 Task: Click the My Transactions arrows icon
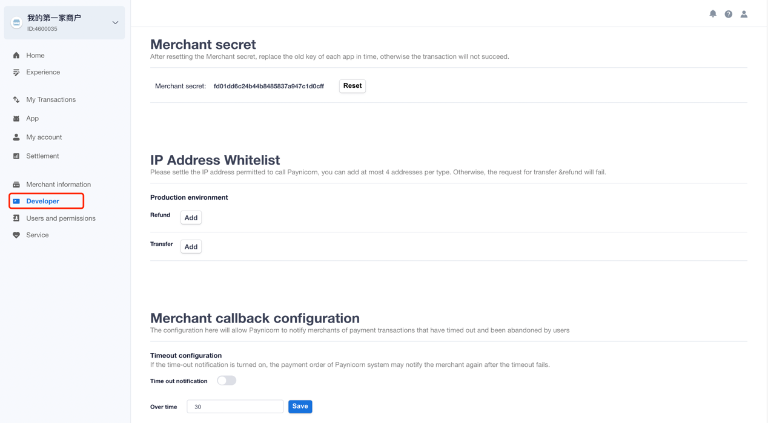coord(16,99)
